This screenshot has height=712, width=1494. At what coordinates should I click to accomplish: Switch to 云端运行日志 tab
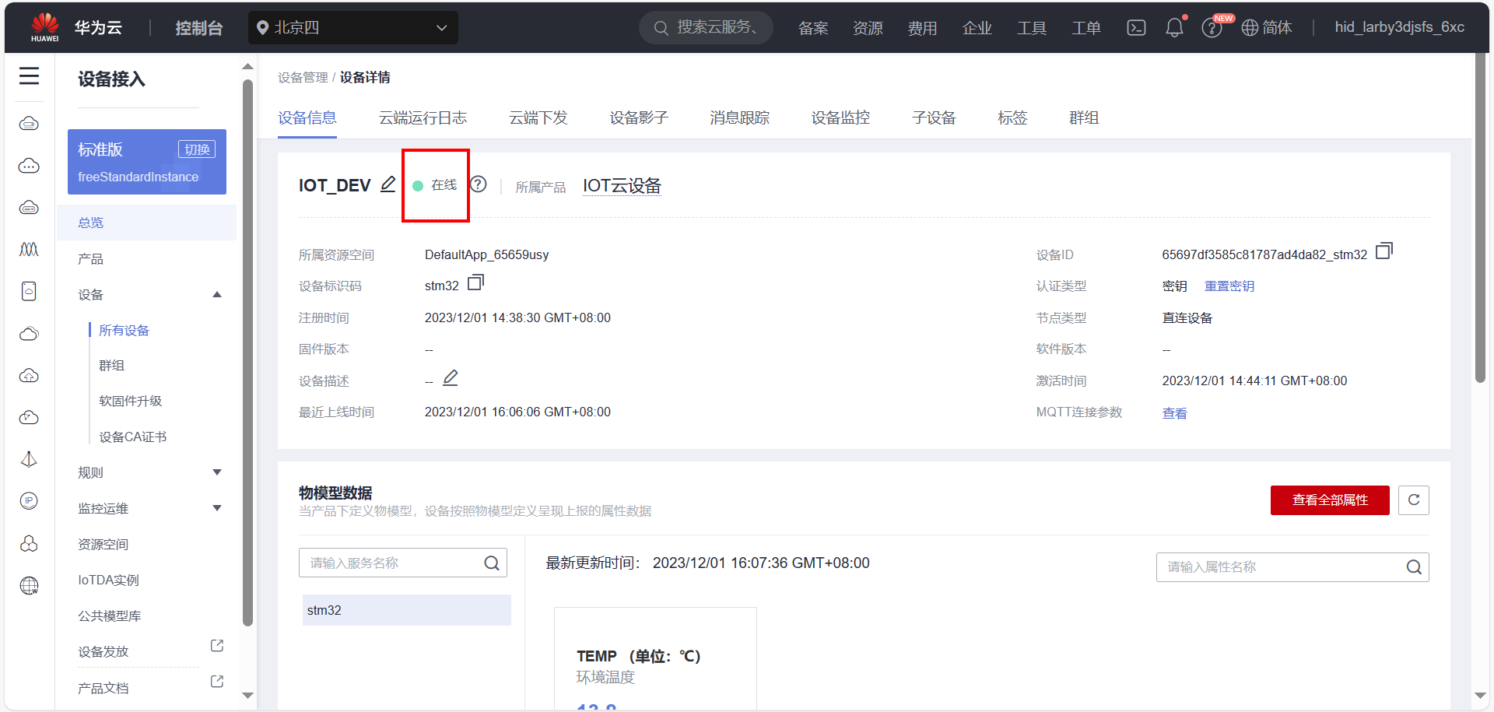tap(423, 117)
